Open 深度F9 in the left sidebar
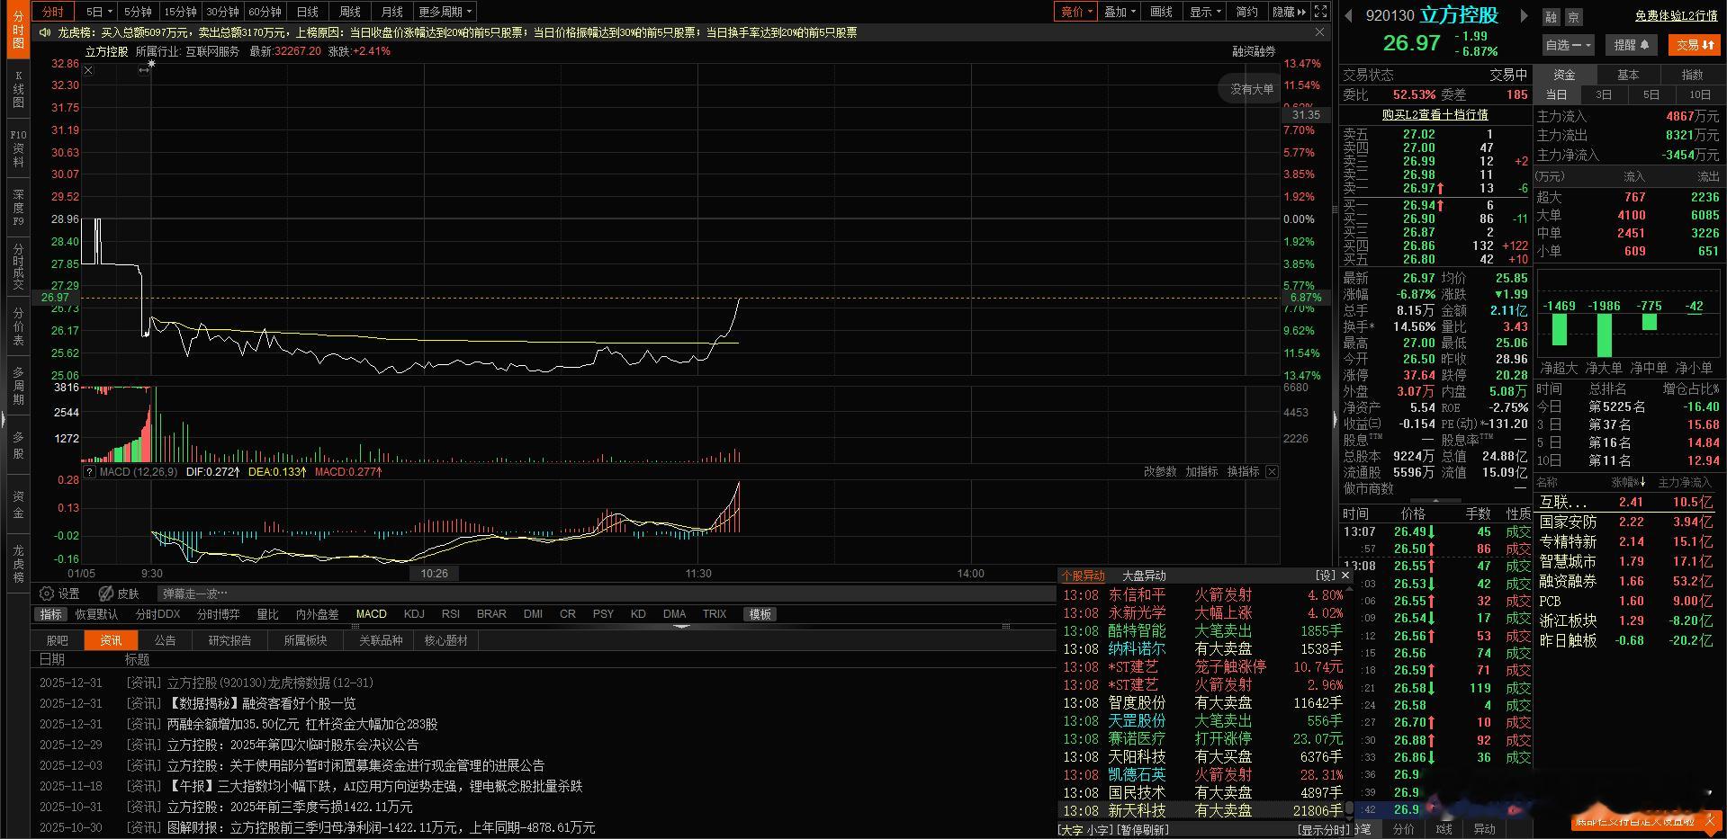Image resolution: width=1727 pixels, height=839 pixels. tap(18, 207)
